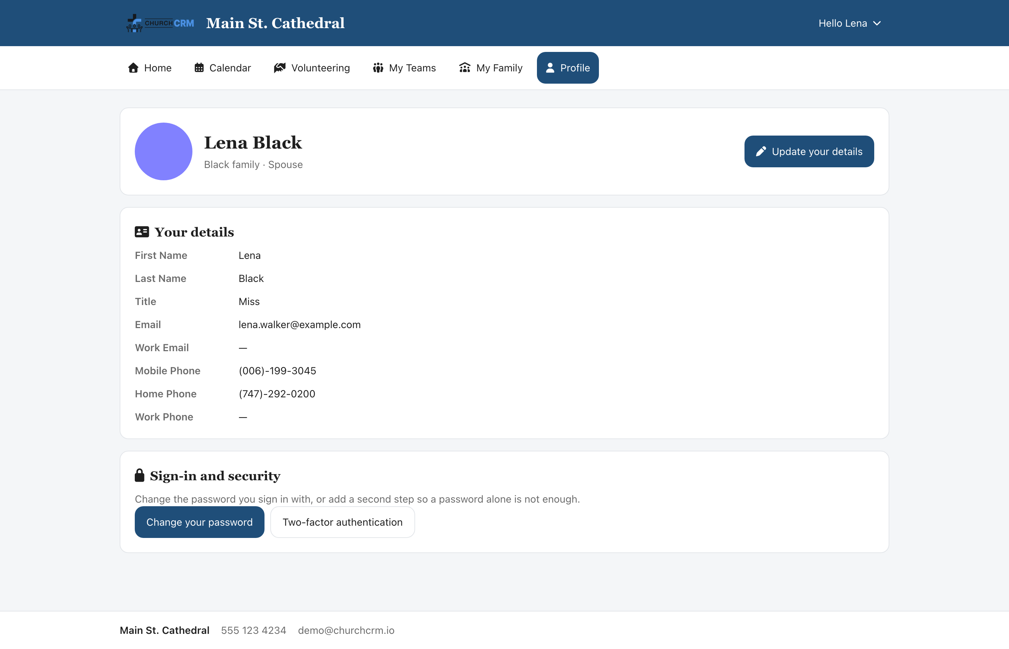Click the Black family · Spouse subtitle
This screenshot has height=649, width=1009.
[253, 164]
